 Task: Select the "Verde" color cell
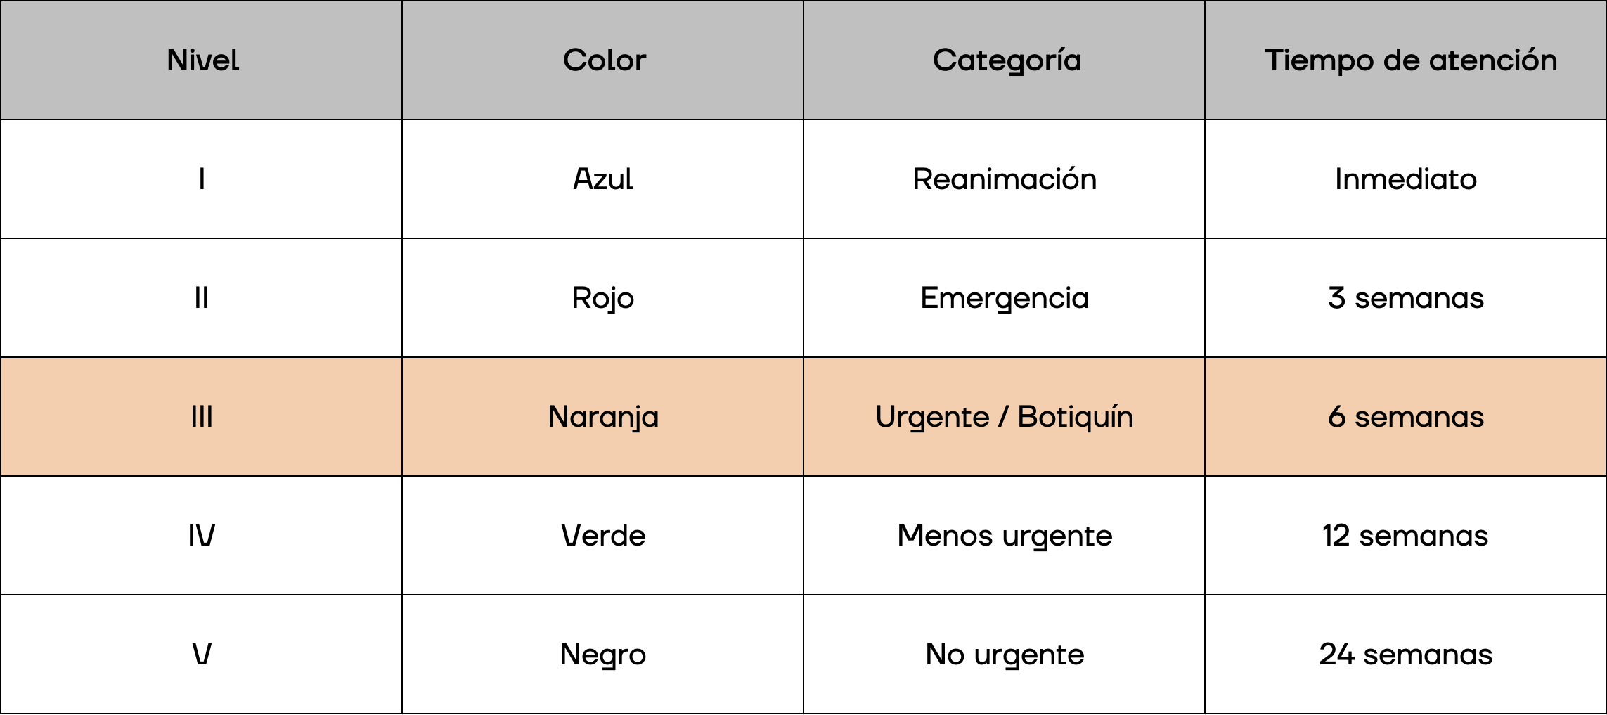(603, 536)
